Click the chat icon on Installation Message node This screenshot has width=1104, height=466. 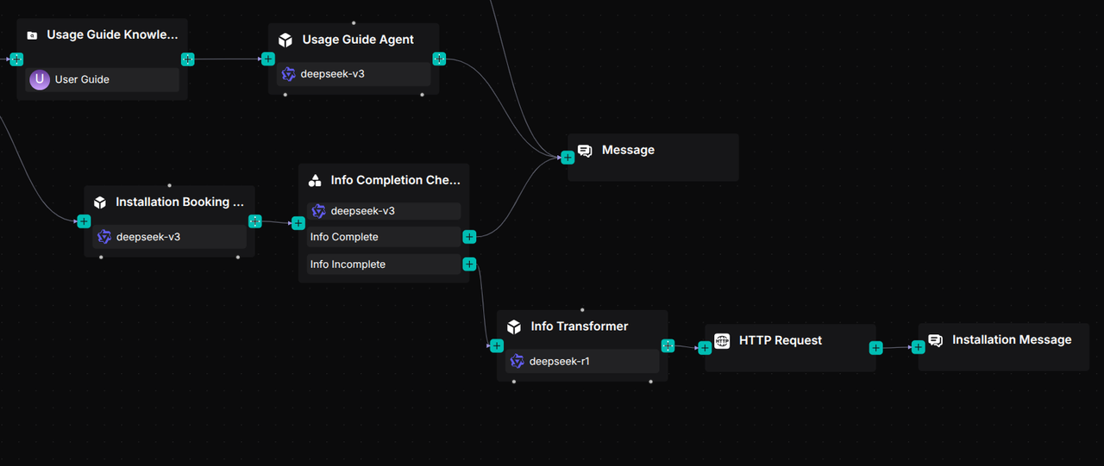pyautogui.click(x=935, y=340)
